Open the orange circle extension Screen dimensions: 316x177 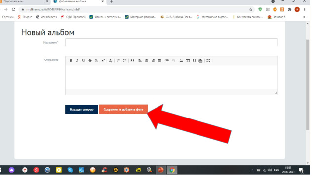[x=275, y=9]
